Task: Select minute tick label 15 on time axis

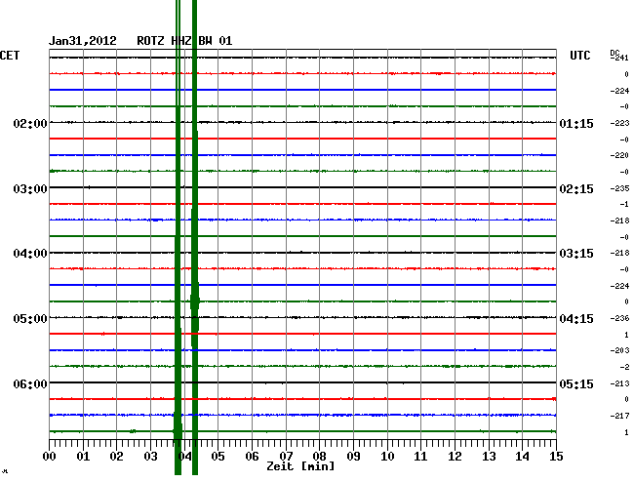Action: pos(556,456)
